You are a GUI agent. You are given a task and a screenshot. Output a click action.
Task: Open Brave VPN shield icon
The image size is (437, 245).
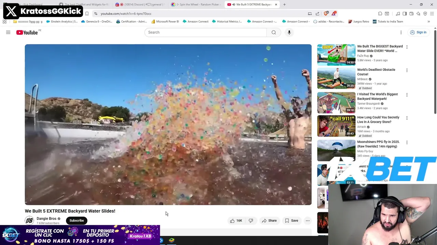425,14
